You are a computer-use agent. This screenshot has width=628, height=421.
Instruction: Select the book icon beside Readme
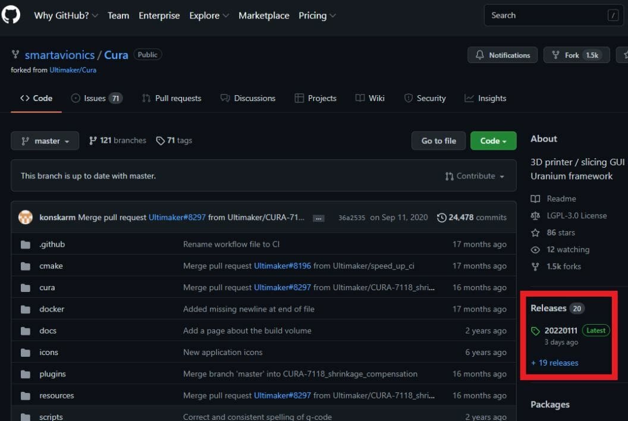point(535,199)
